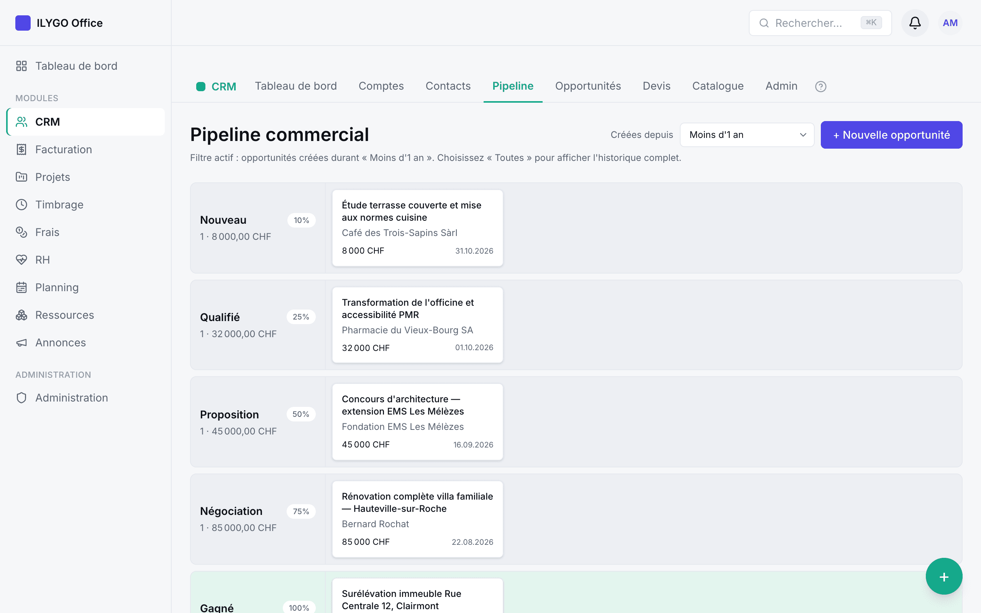Image resolution: width=981 pixels, height=613 pixels.
Task: Click the Nouveau stage heading
Action: pyautogui.click(x=223, y=220)
